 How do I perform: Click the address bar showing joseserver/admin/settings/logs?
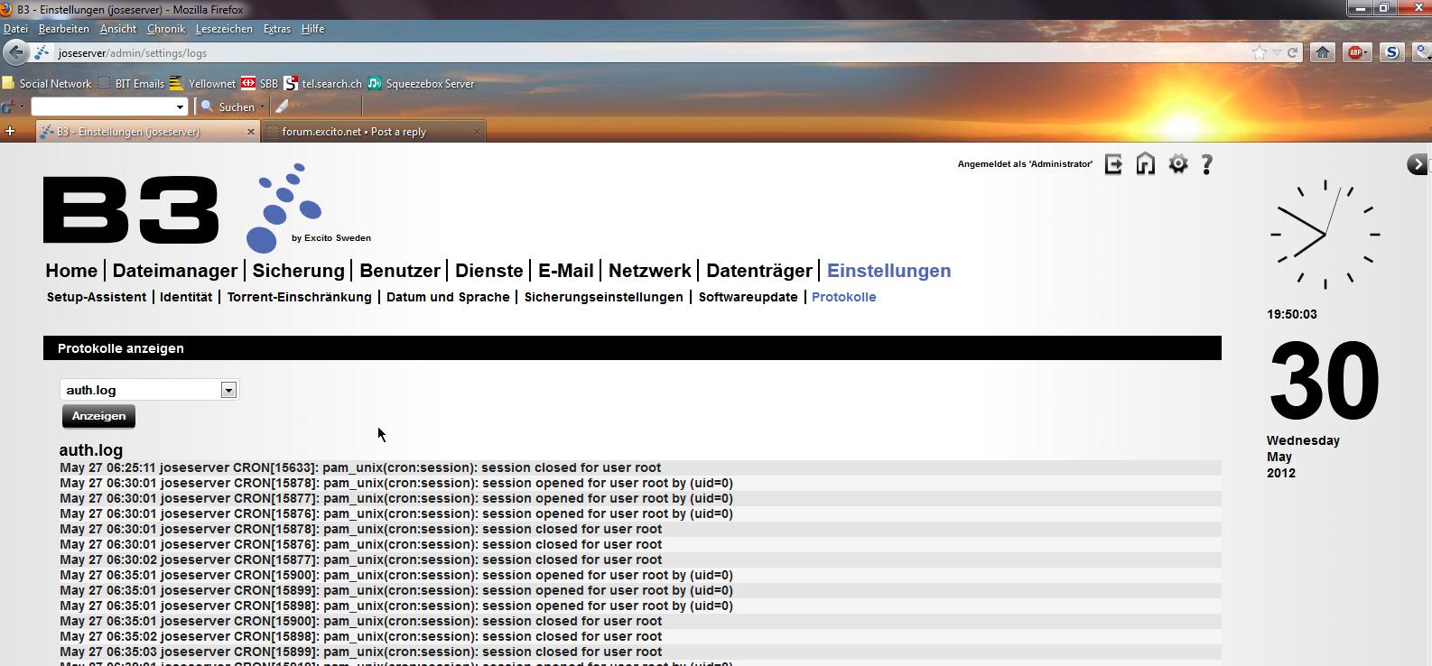click(x=632, y=53)
